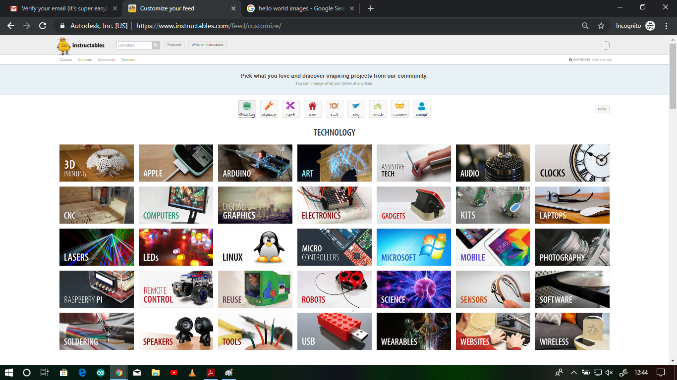677x380 pixels.
Task: Open the Classes menu link
Action: tap(66, 60)
